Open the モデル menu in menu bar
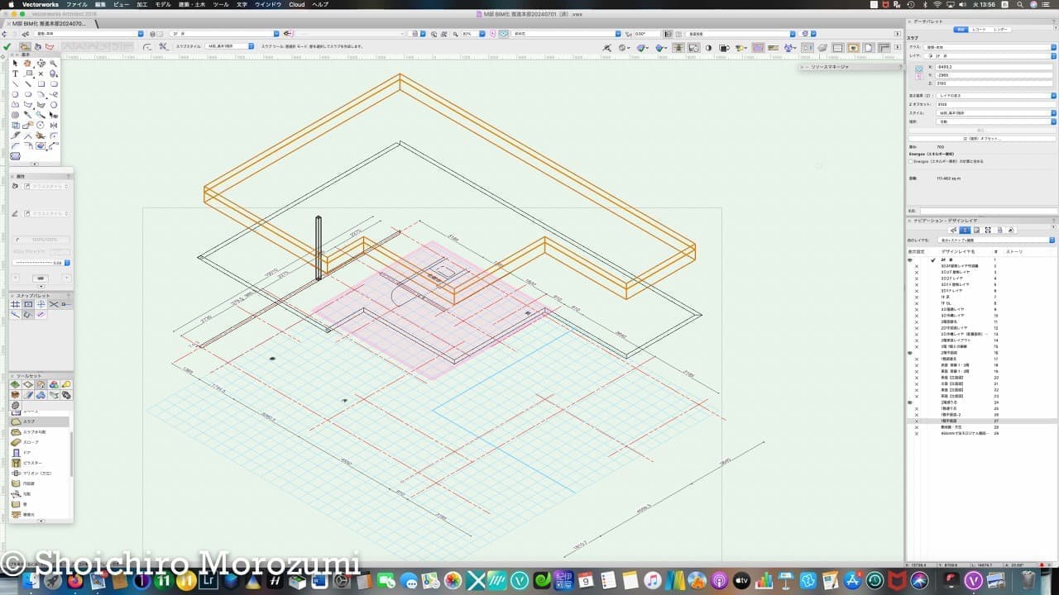This screenshot has height=595, width=1059. click(163, 4)
